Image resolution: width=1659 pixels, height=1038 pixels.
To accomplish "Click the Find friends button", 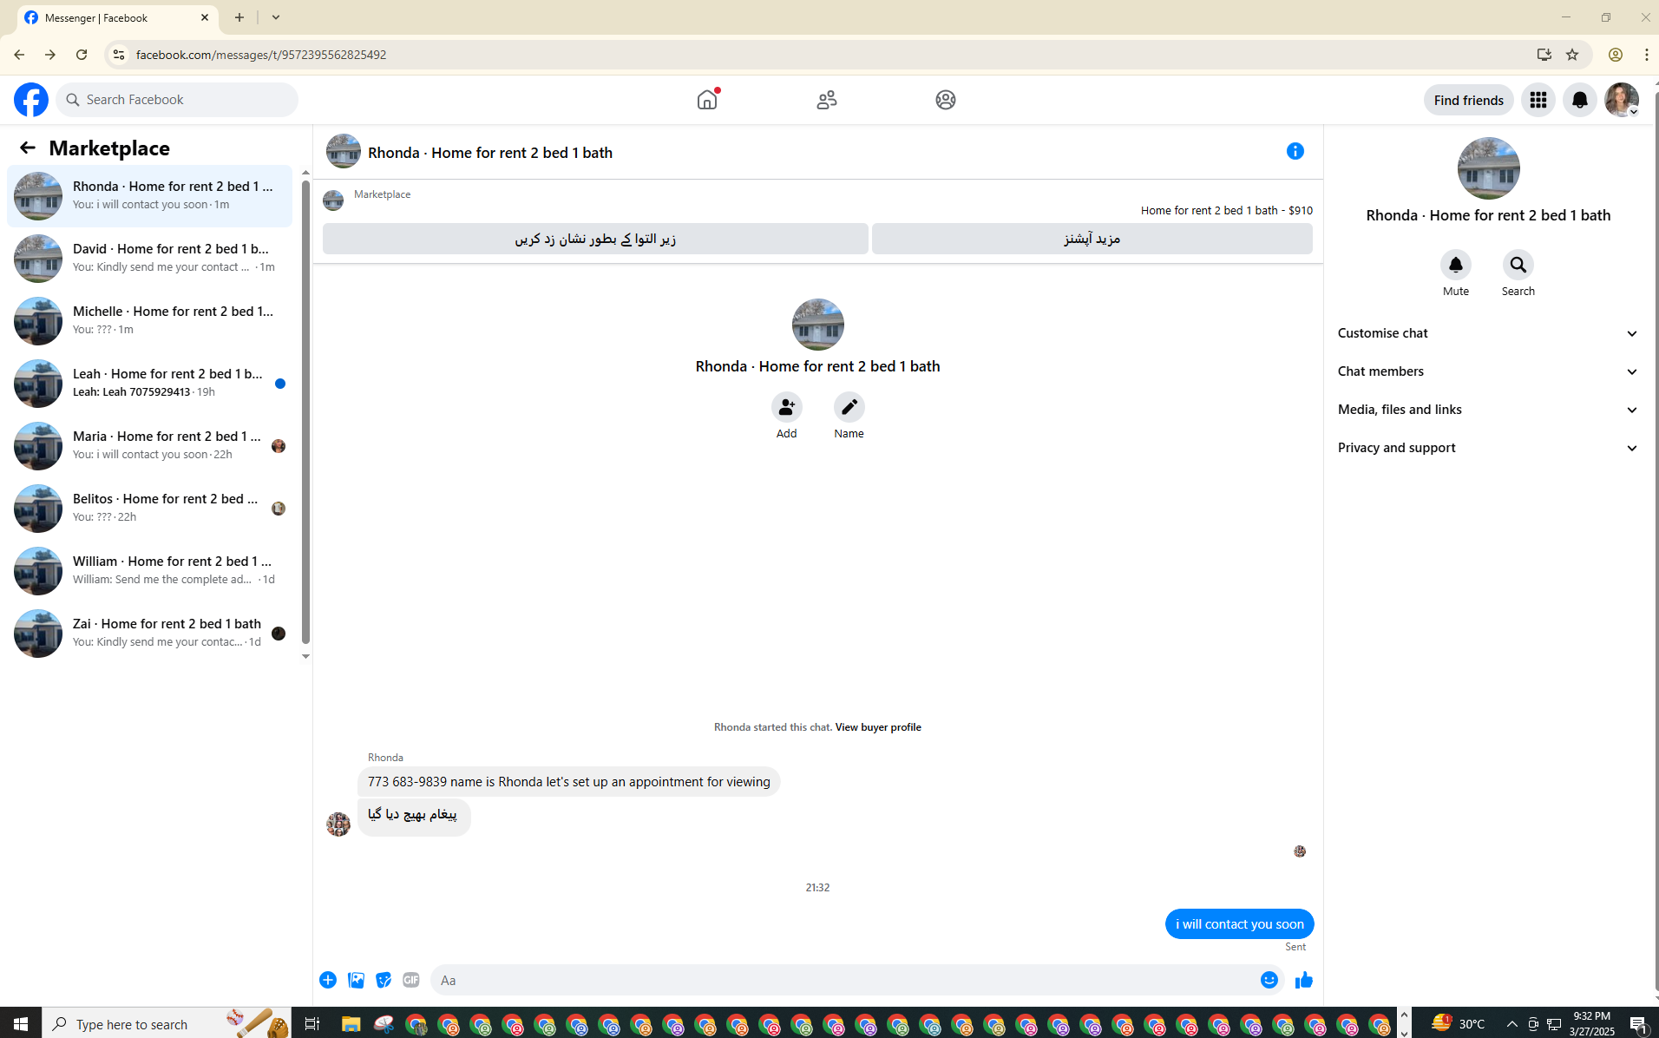I will [1469, 100].
